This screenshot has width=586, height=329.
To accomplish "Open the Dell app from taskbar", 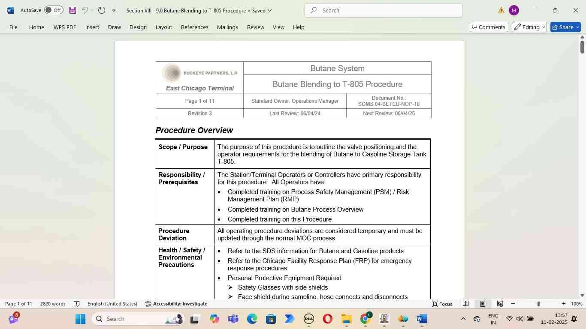I will click(308, 319).
